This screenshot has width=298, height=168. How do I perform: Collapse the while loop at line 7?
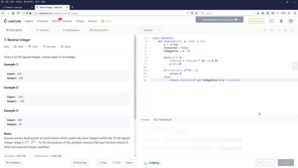(x=148, y=57)
